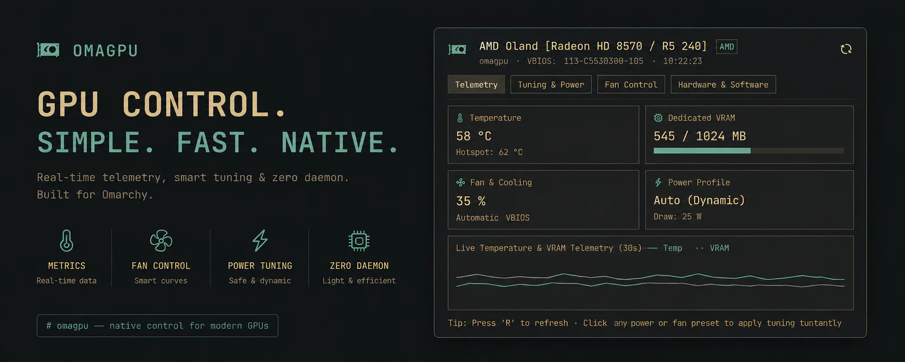The image size is (905, 362).
Task: Click the FAN CONTROL feature label
Action: click(161, 266)
